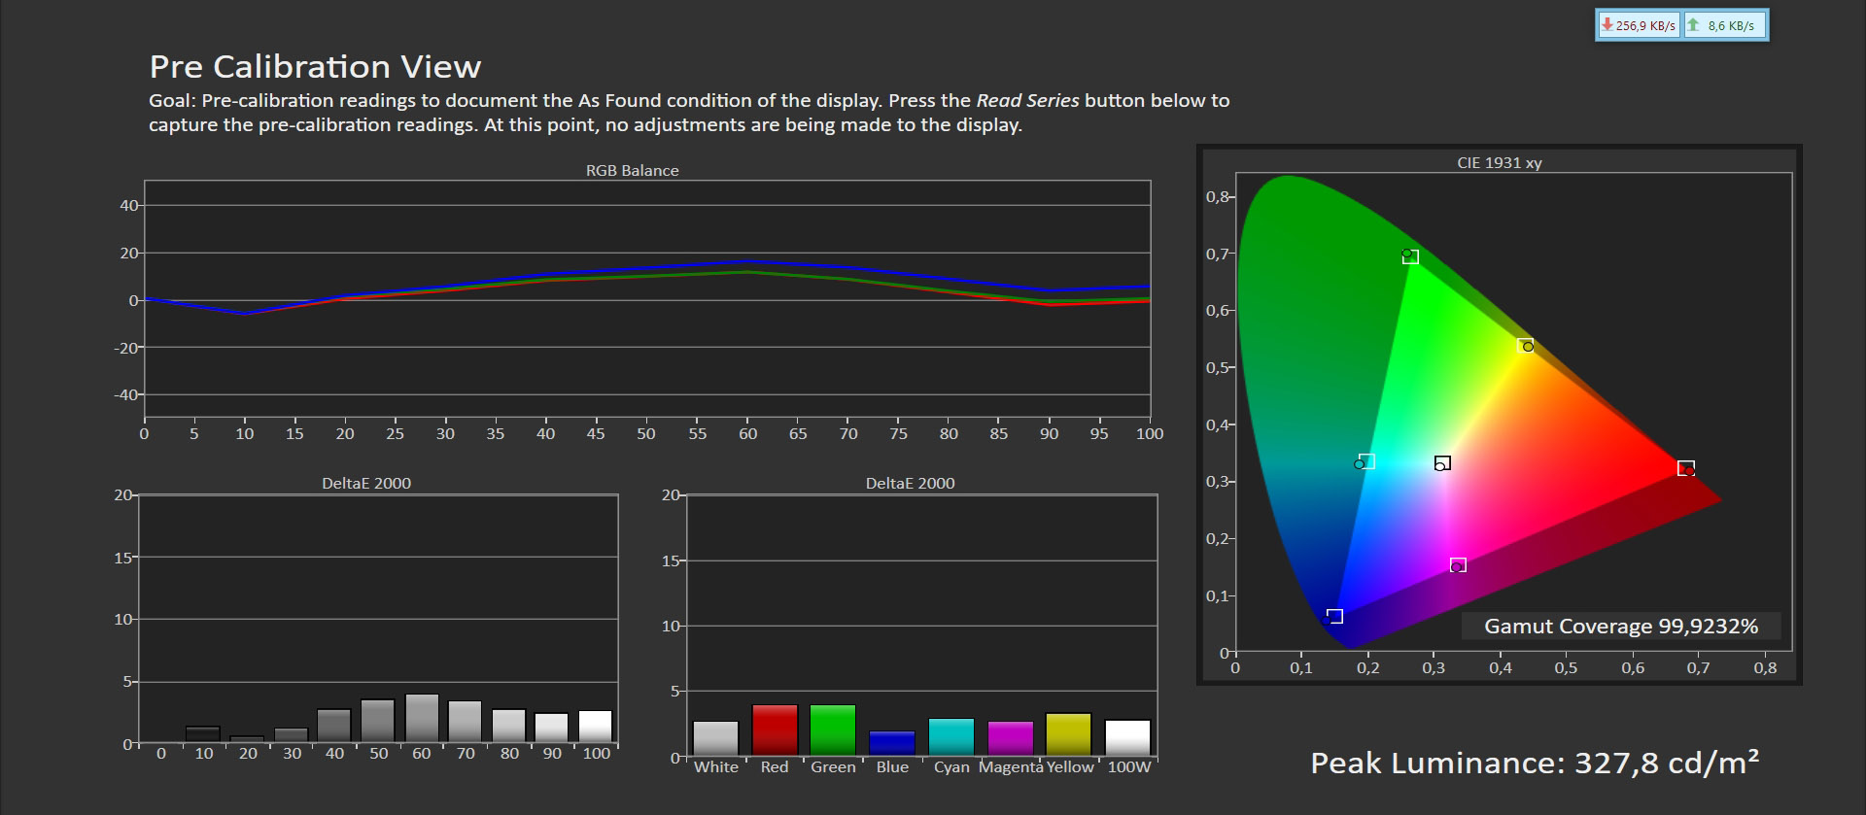Click the 30 bar in grayscale DeltaE chart

click(291, 735)
